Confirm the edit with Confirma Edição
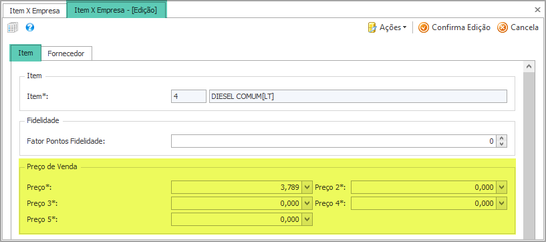 tap(454, 27)
